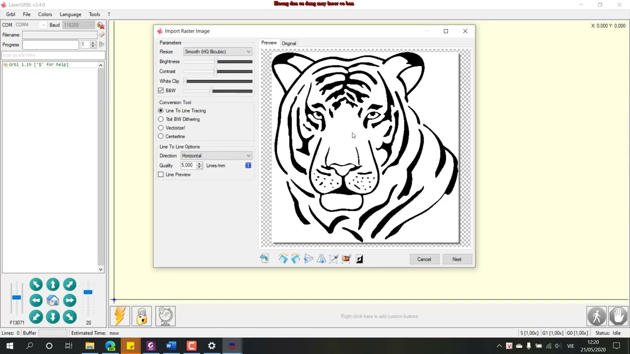Click the run play icon beside Progress
Image resolution: width=630 pixels, height=354 pixels.
tap(101, 44)
